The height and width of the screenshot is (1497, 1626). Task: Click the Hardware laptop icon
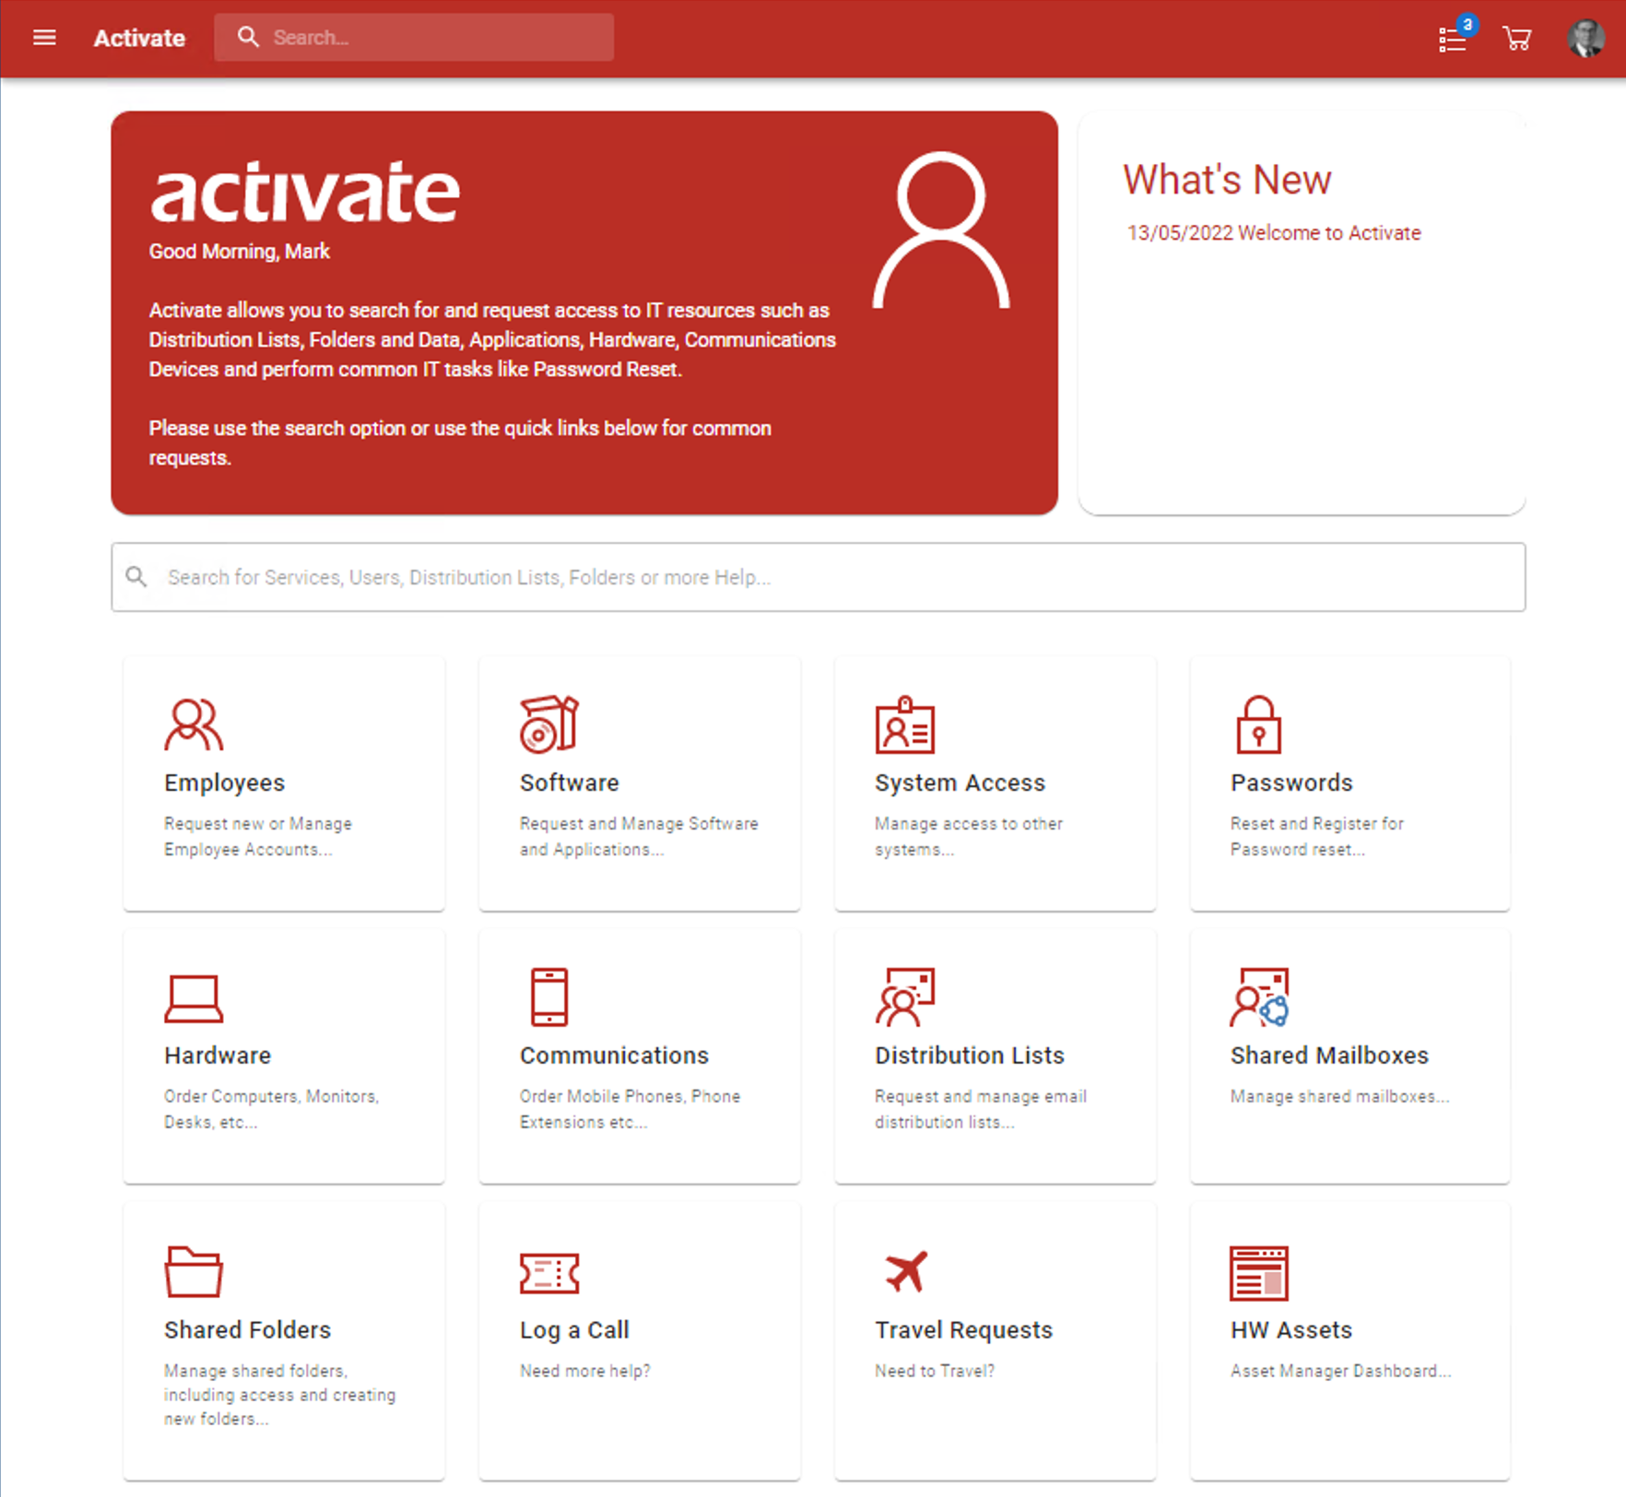point(194,998)
